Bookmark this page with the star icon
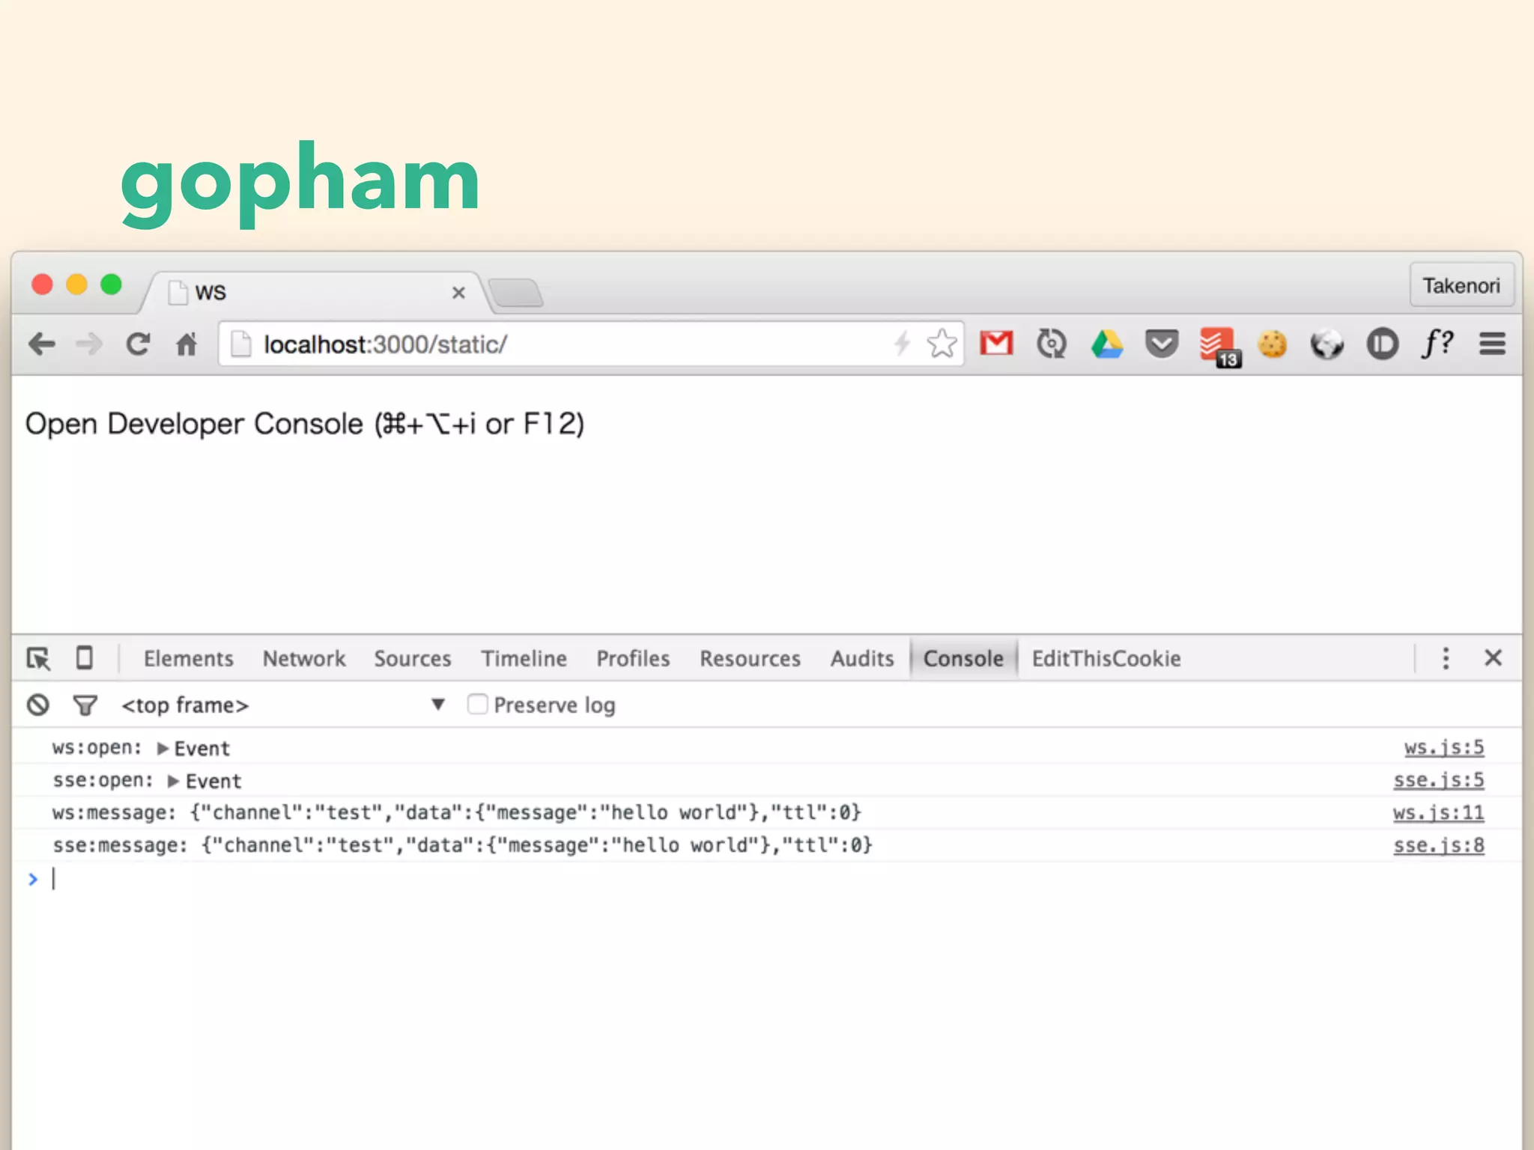The width and height of the screenshot is (1534, 1150). pyautogui.click(x=942, y=344)
